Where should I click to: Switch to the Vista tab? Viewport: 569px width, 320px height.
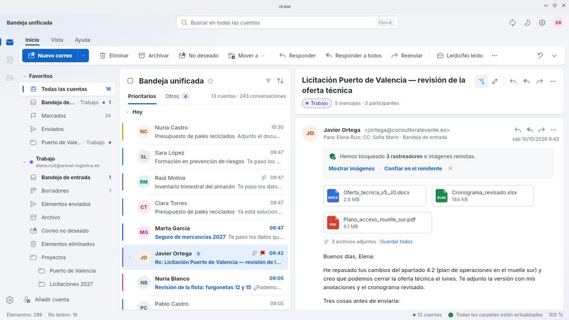click(57, 40)
